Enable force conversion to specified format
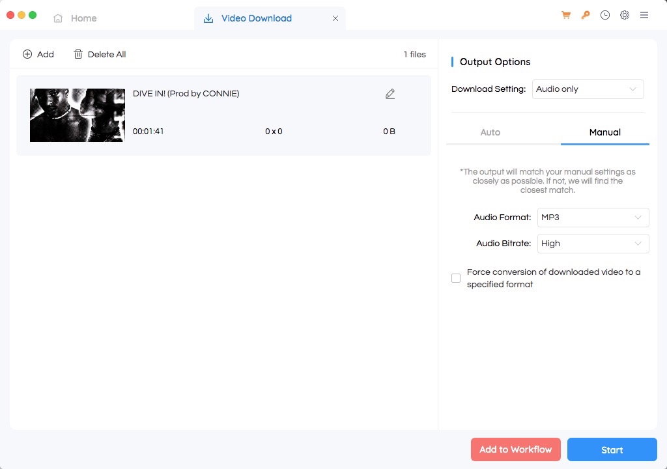 pyautogui.click(x=456, y=278)
